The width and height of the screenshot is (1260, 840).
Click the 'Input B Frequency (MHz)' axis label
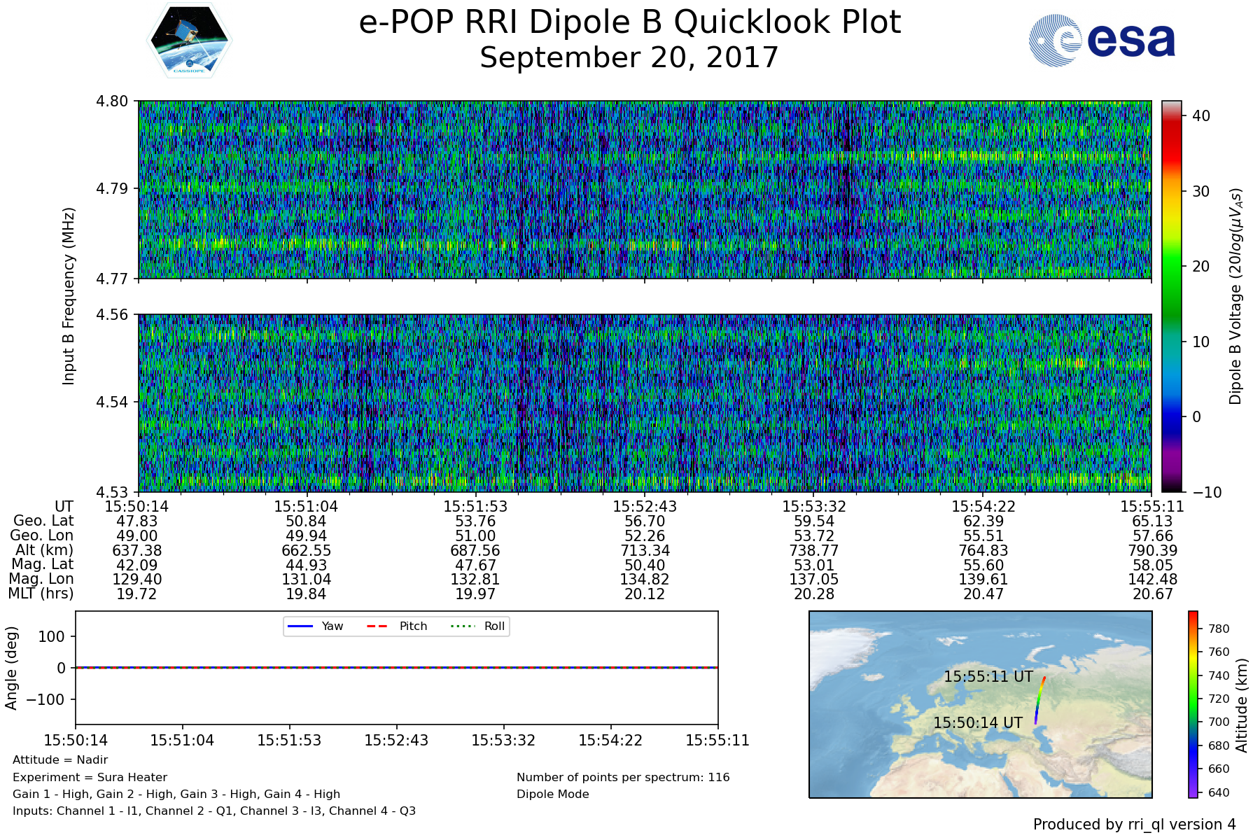69,296
